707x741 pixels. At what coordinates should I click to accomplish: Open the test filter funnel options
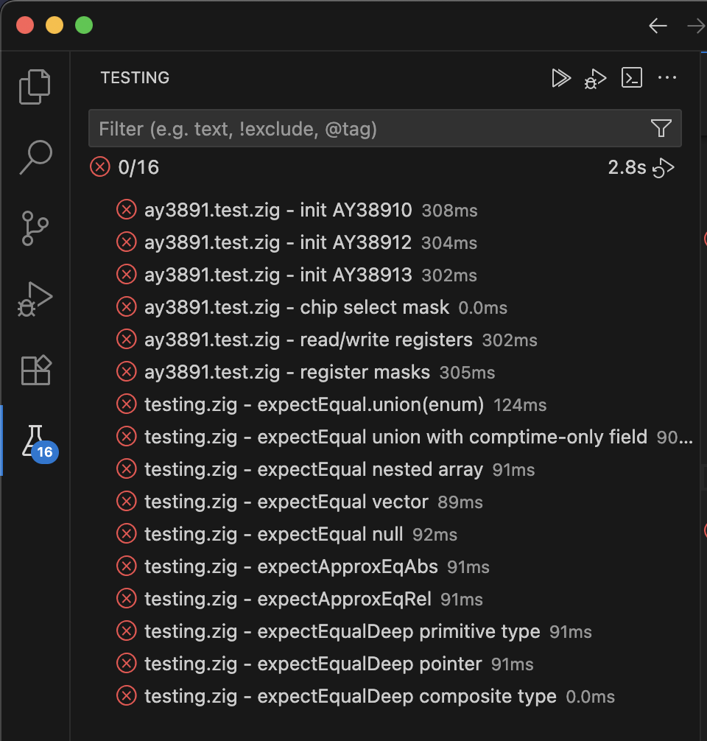[x=661, y=129]
